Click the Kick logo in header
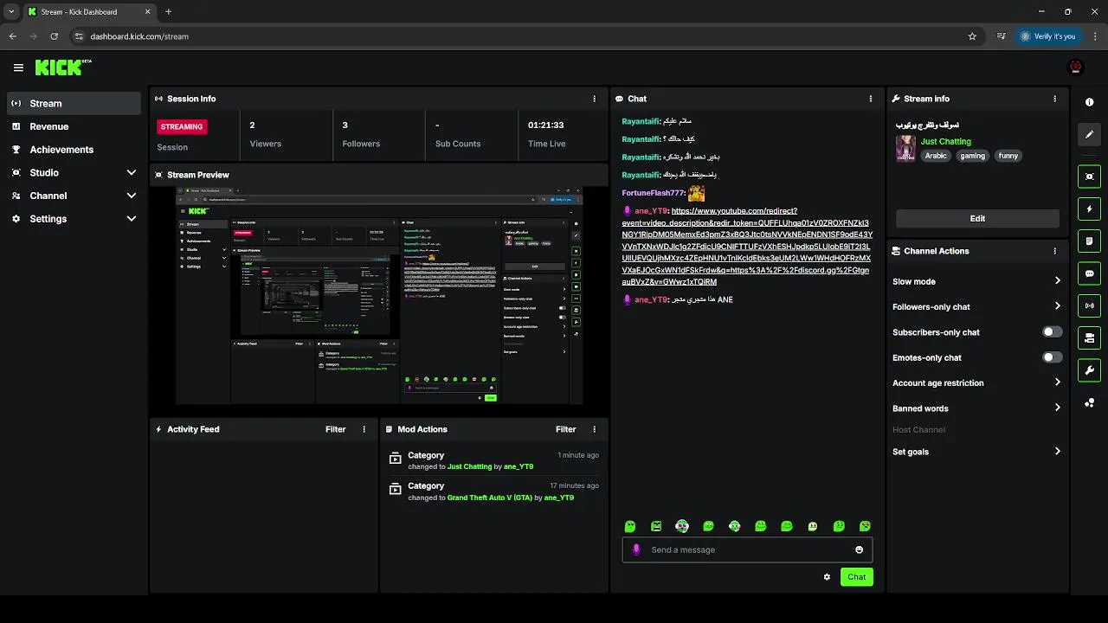 click(63, 67)
